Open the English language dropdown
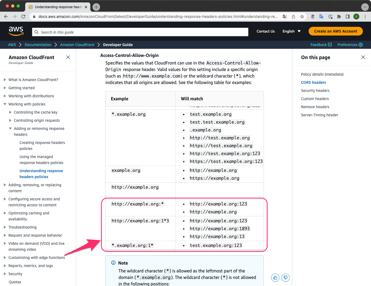Screen dimensions: 371x286 [291, 31]
